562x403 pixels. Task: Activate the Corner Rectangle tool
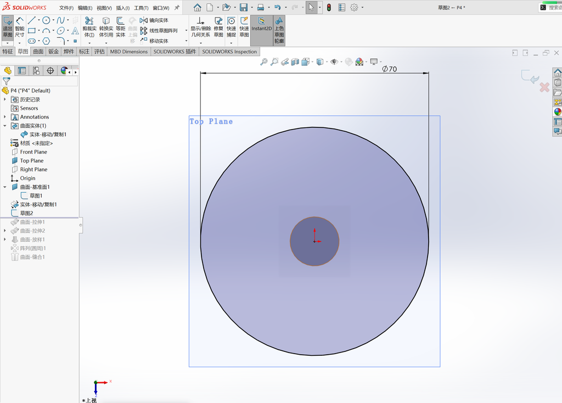click(31, 31)
